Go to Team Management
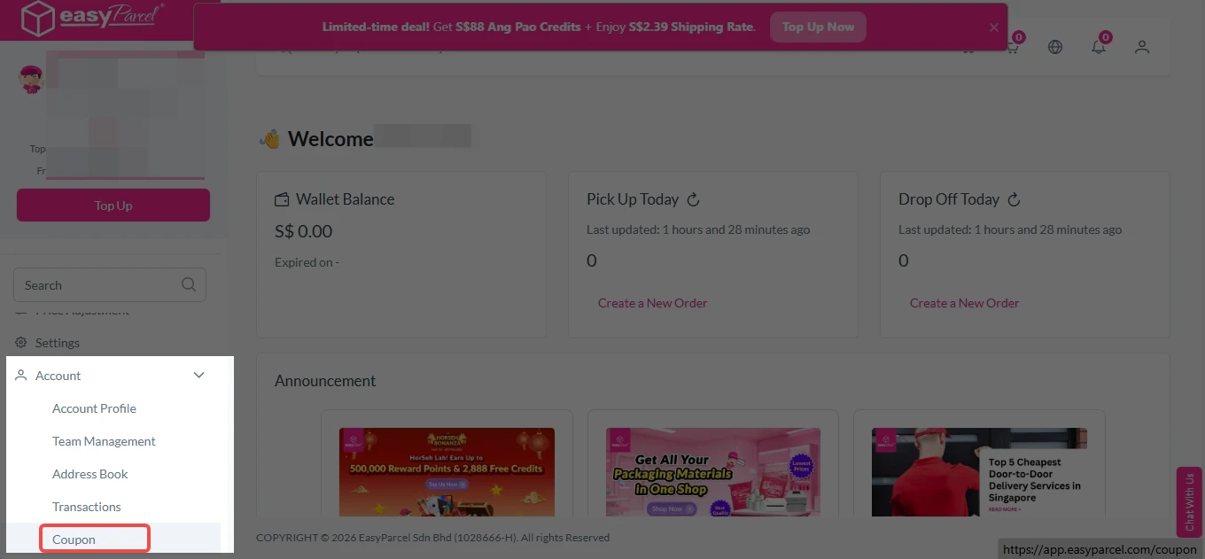This screenshot has width=1205, height=559. tap(104, 441)
